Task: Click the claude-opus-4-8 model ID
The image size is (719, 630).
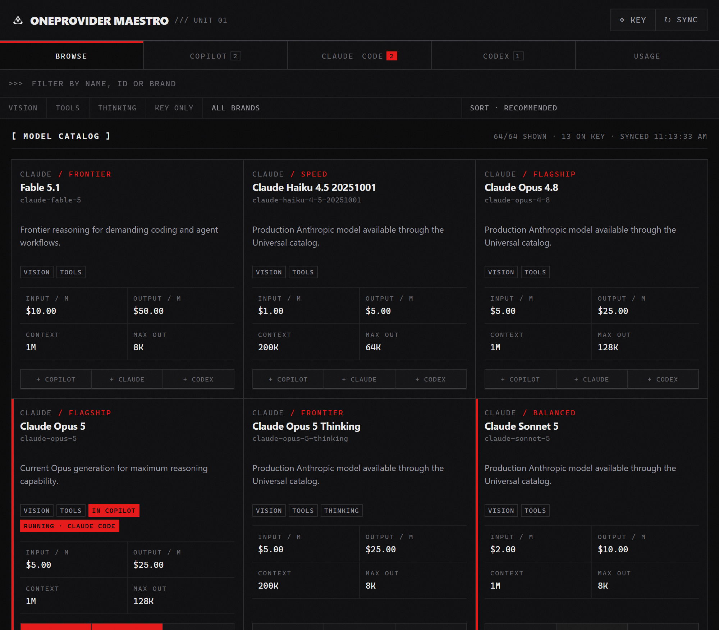Action: (x=517, y=200)
